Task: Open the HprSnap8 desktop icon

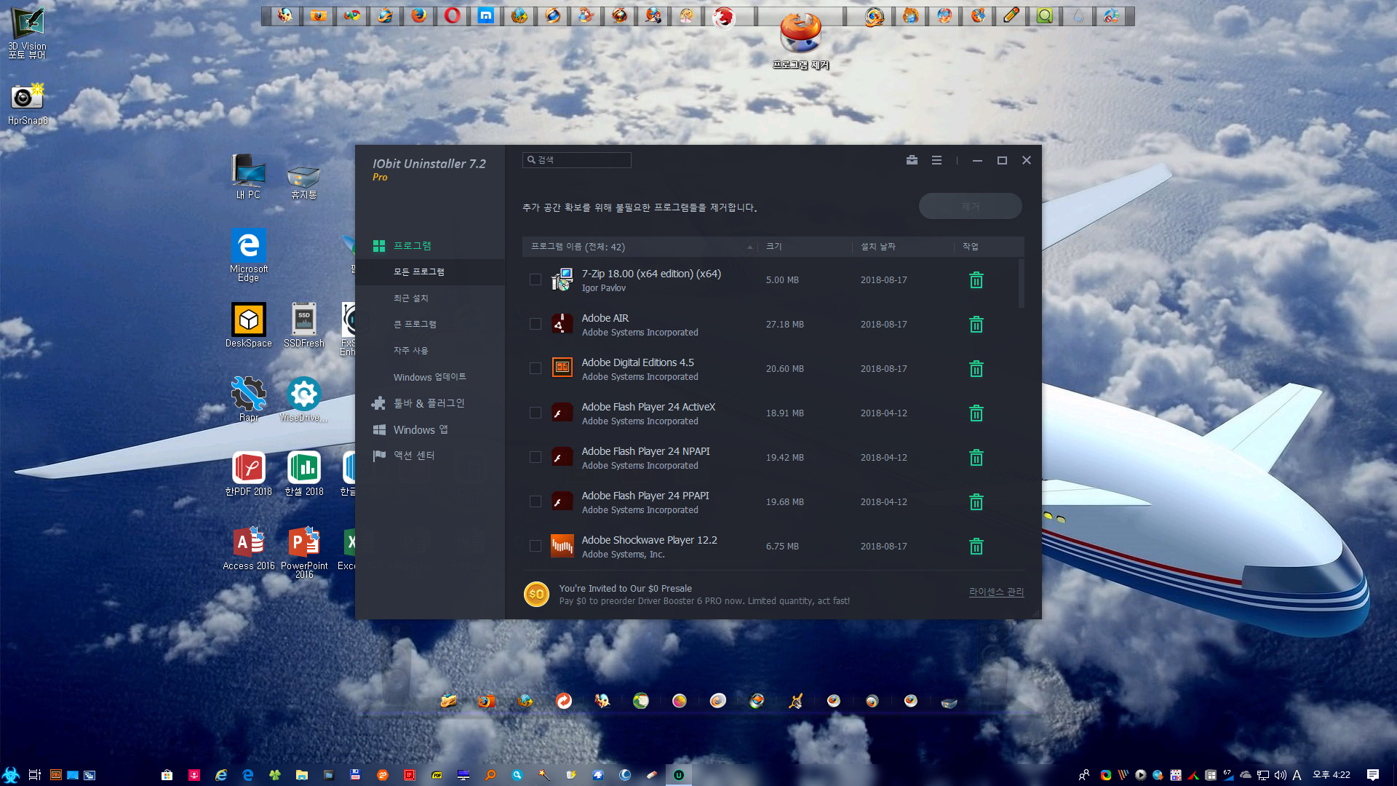Action: pos(27,104)
